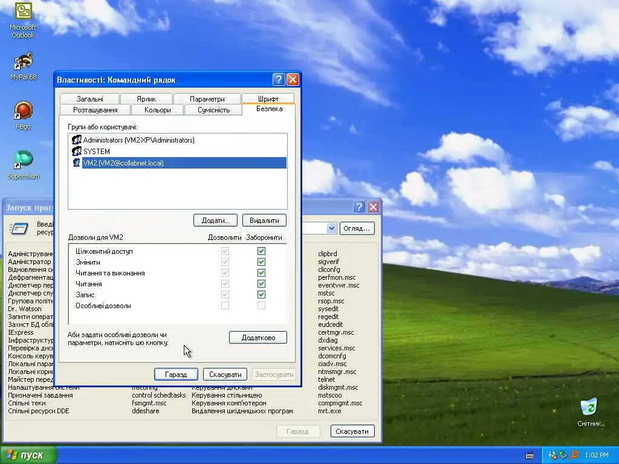
Task: Toggle the Заборонити checkbox for Читання та виконання
Action: [261, 272]
